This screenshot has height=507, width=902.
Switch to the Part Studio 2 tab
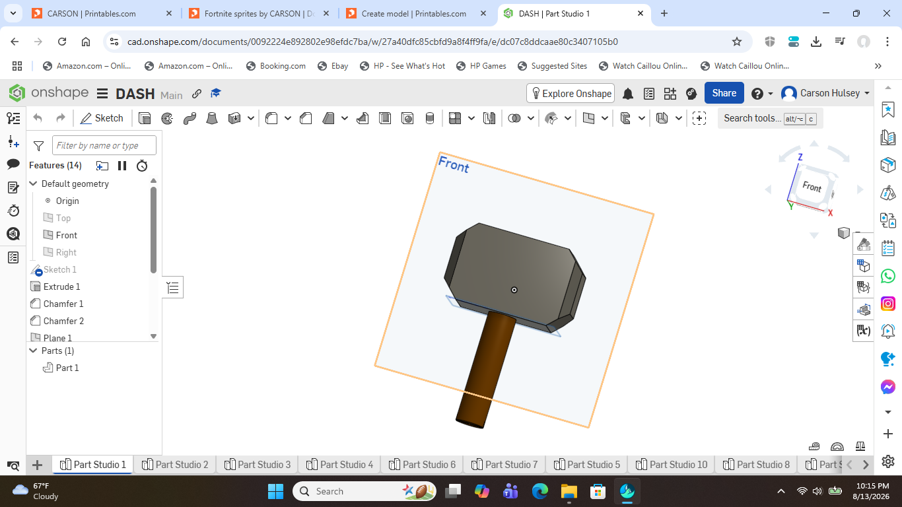tap(175, 465)
